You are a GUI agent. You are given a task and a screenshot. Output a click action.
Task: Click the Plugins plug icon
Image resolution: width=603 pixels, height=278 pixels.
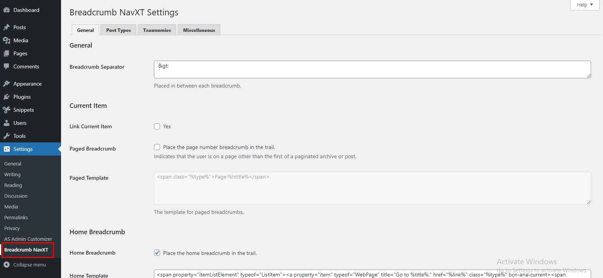click(7, 97)
